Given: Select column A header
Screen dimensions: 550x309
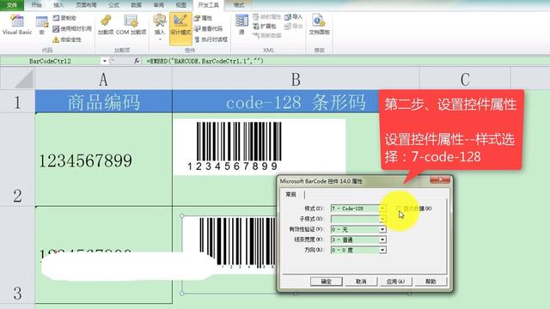Looking at the screenshot, I should point(103,79).
